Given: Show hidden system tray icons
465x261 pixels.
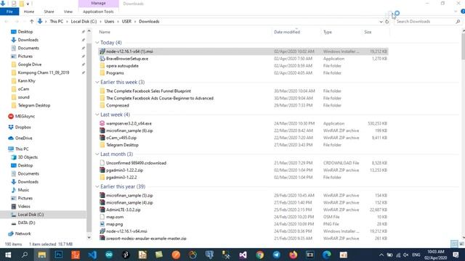Looking at the screenshot, I should [381, 254].
